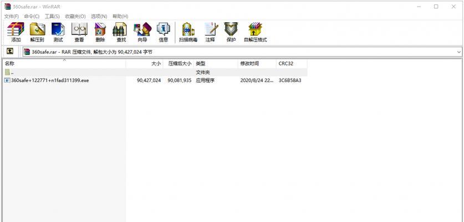The width and height of the screenshot is (464, 222).
Task: Open the Help (帮助) menu
Action: [x=120, y=16]
